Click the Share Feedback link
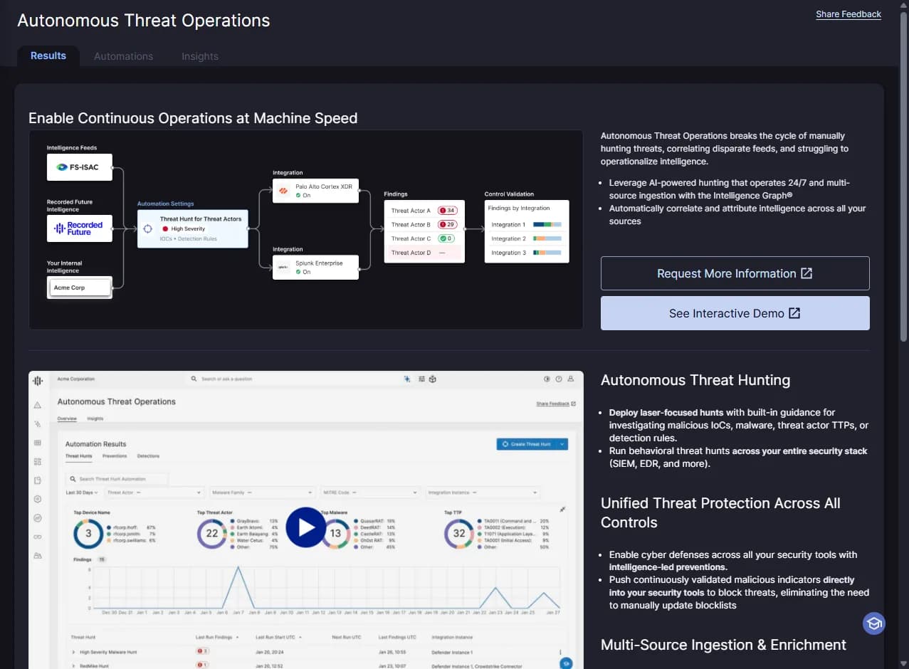Image resolution: width=909 pixels, height=669 pixels. [848, 14]
